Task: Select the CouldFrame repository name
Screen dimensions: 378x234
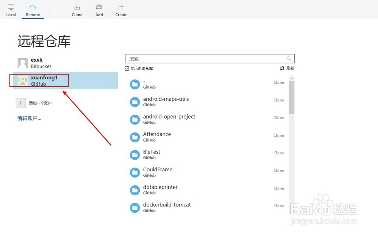Action: (158, 169)
